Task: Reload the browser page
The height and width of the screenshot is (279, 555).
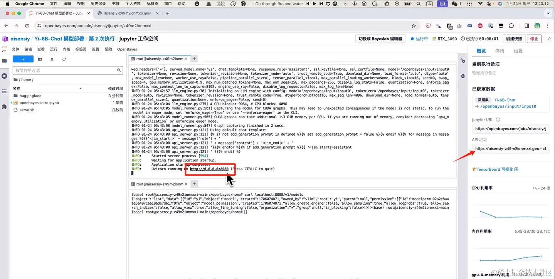Action: pyautogui.click(x=27, y=26)
